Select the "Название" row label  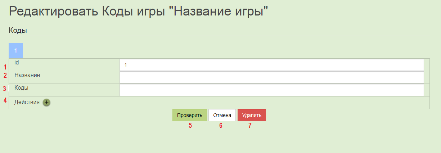tap(27, 75)
